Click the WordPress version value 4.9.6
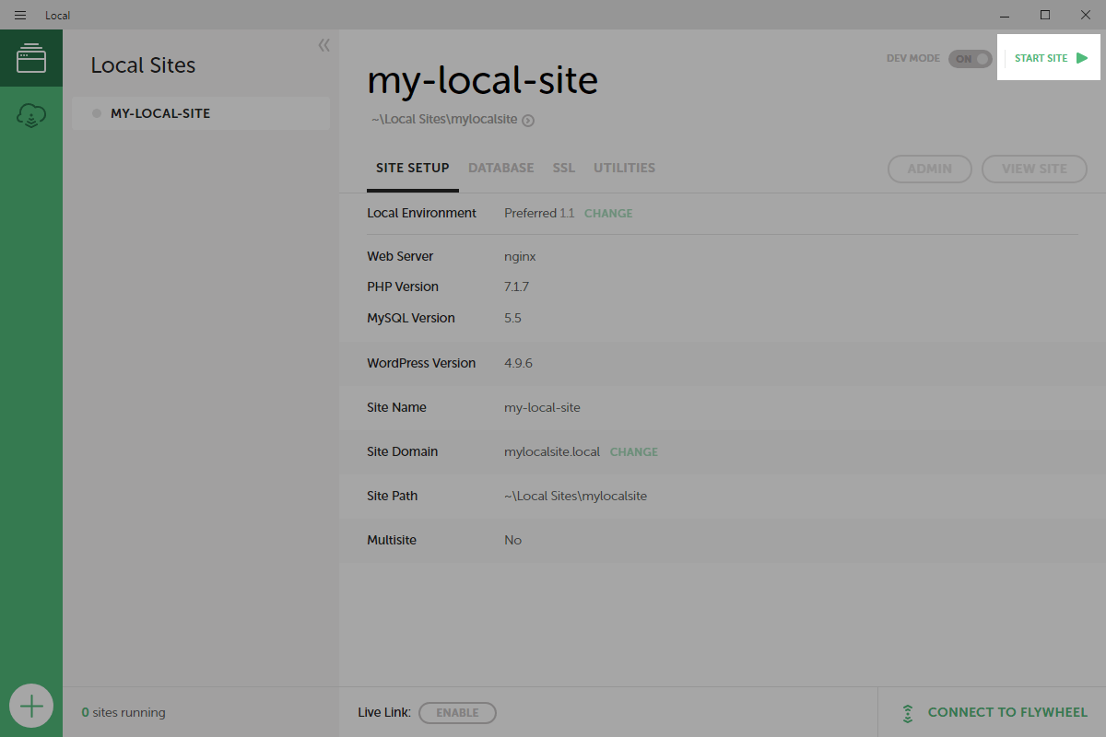This screenshot has height=737, width=1106. [518, 363]
